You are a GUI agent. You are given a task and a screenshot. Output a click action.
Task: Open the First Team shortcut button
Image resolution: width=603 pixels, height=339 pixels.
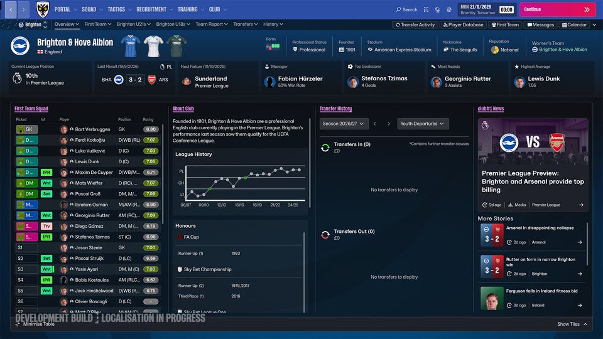(505, 25)
